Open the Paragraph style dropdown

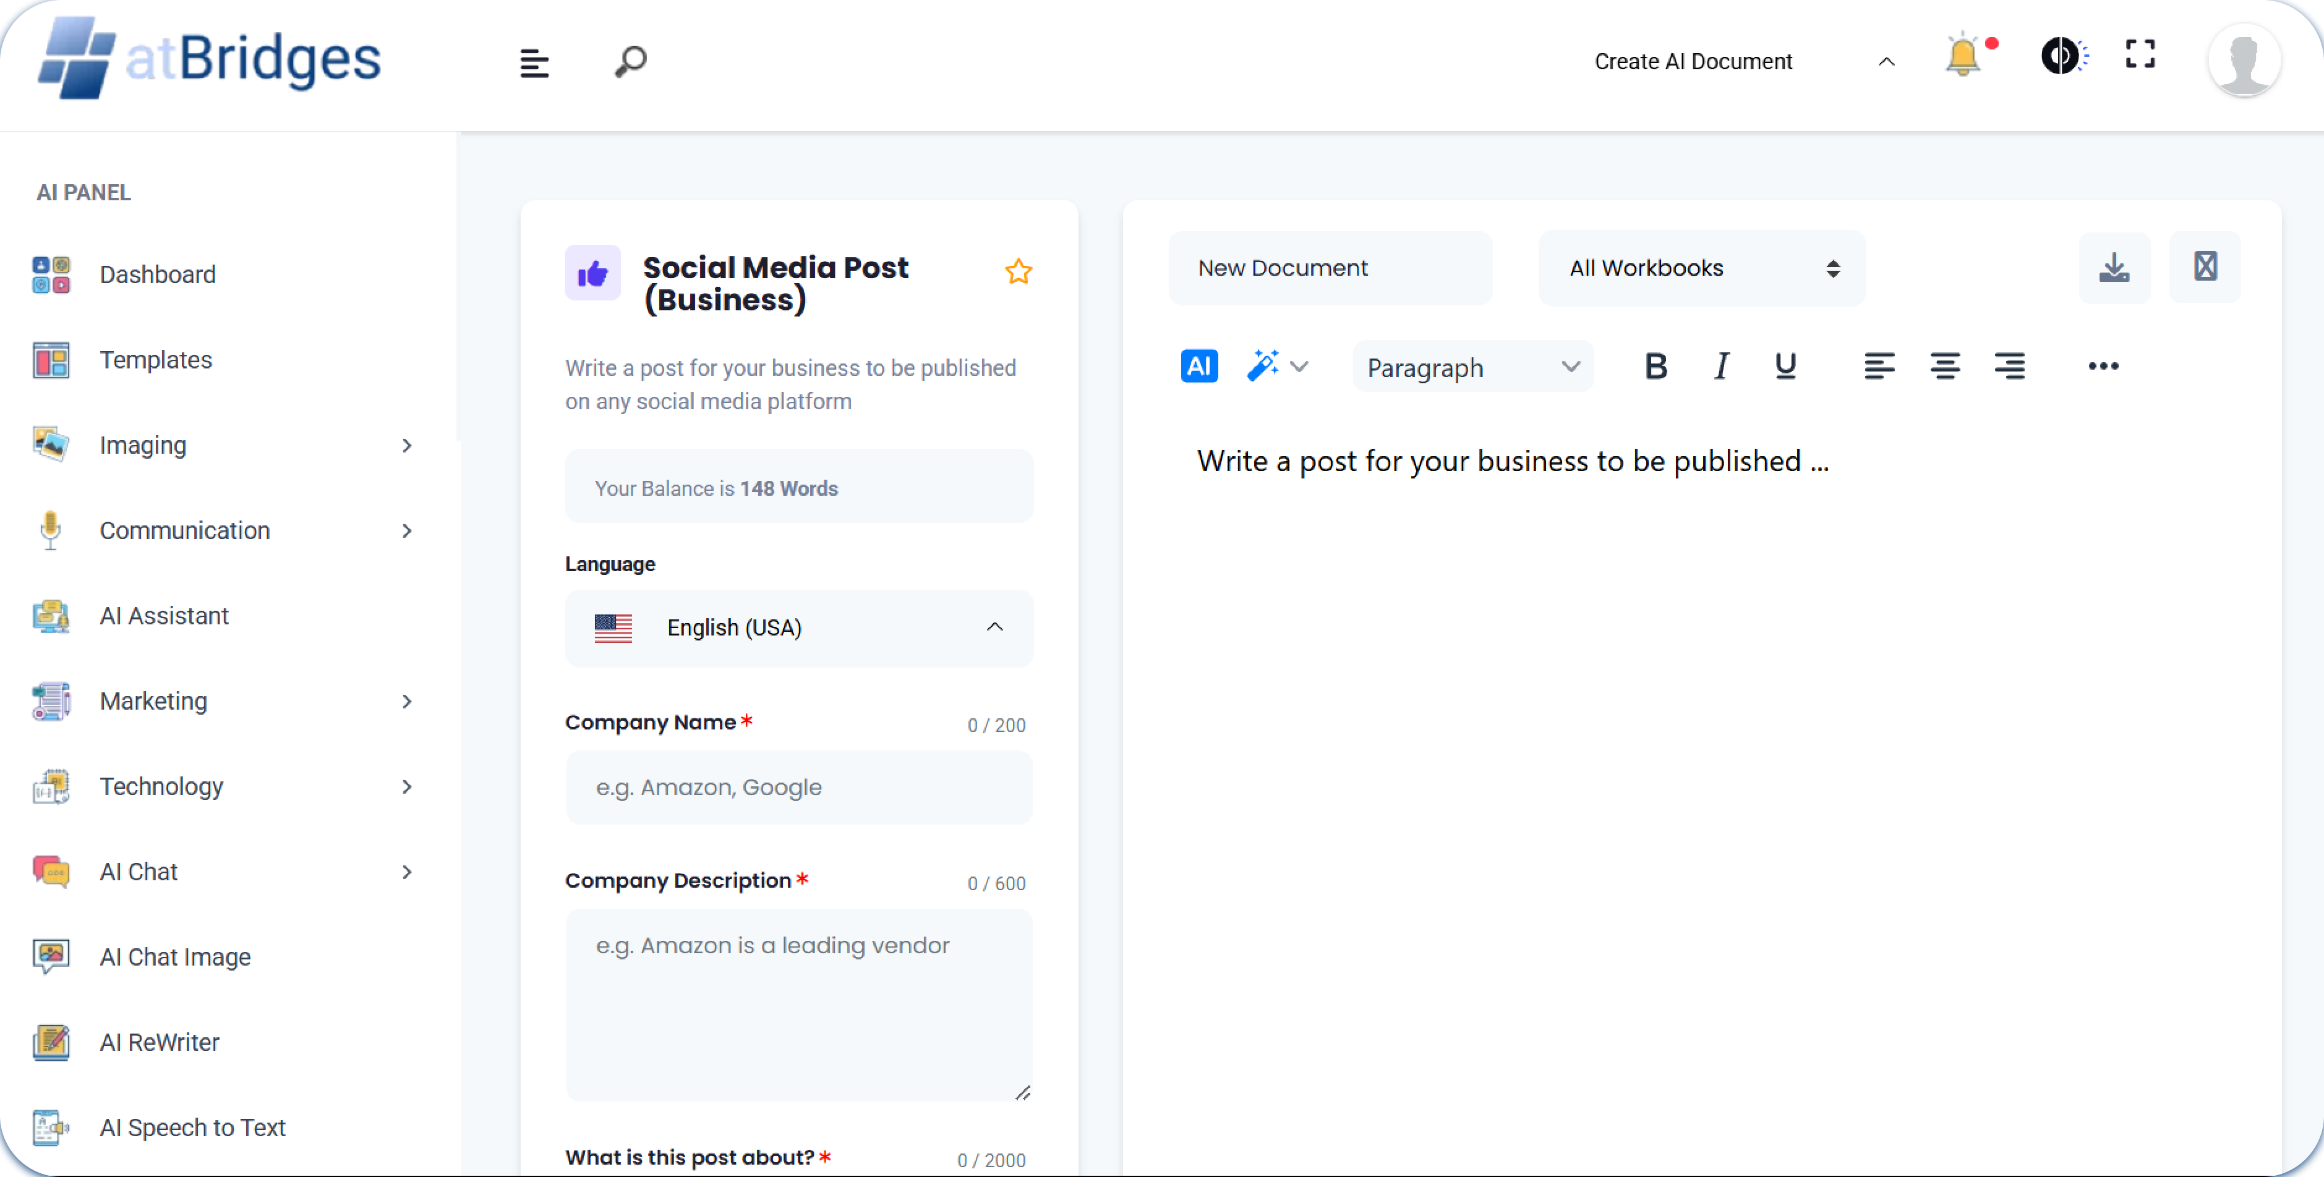coord(1472,367)
